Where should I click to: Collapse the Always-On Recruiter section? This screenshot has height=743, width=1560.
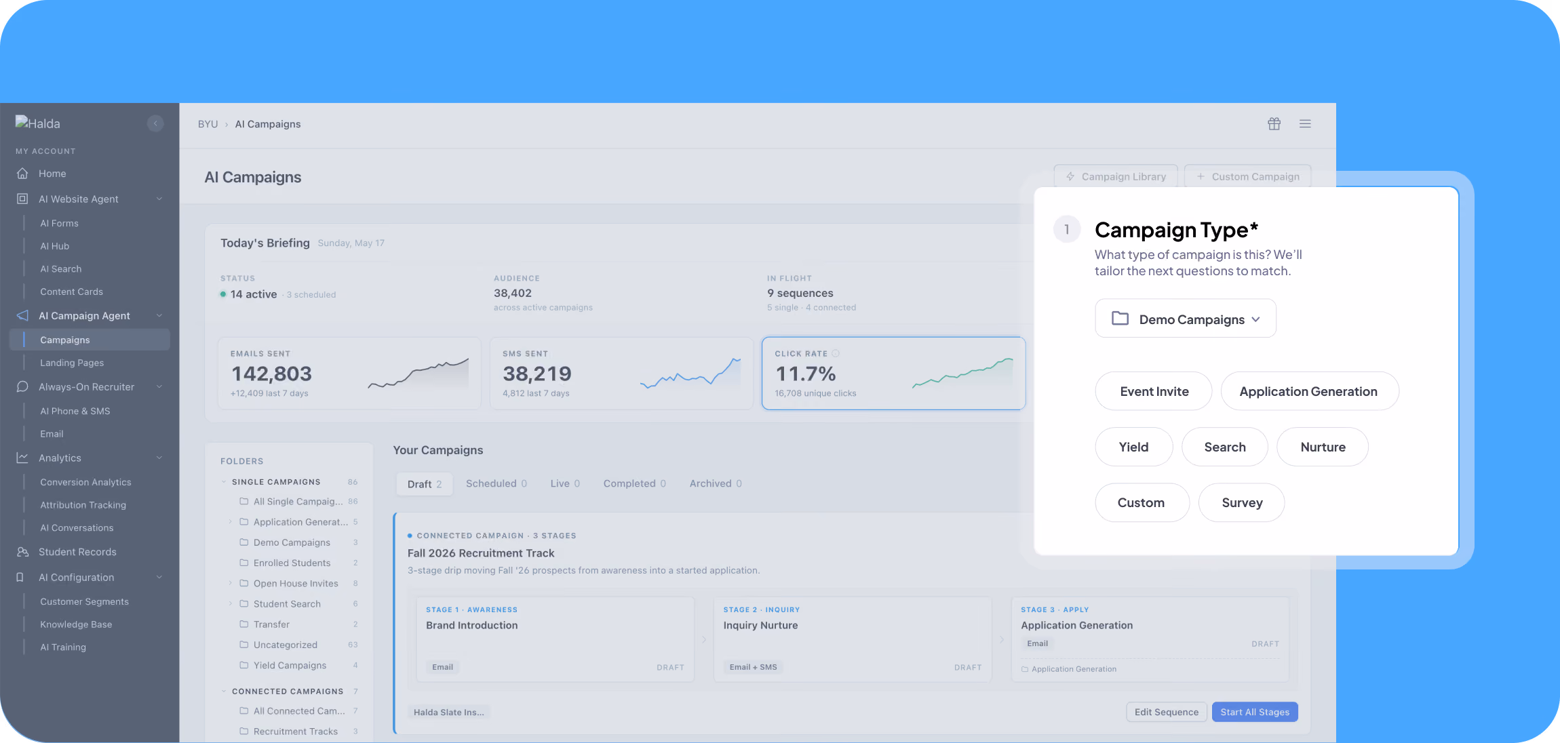click(x=159, y=387)
